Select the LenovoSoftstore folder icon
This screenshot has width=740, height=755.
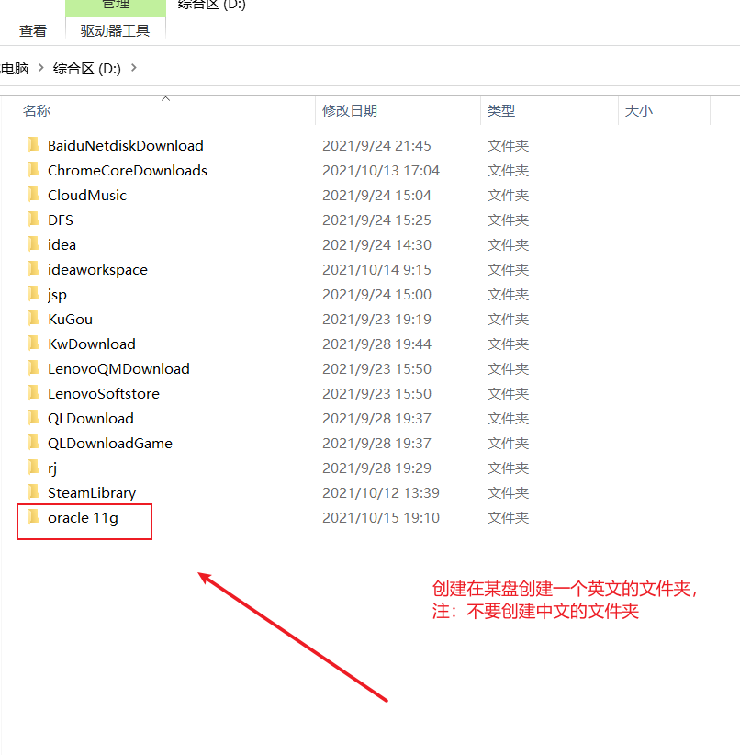34,393
